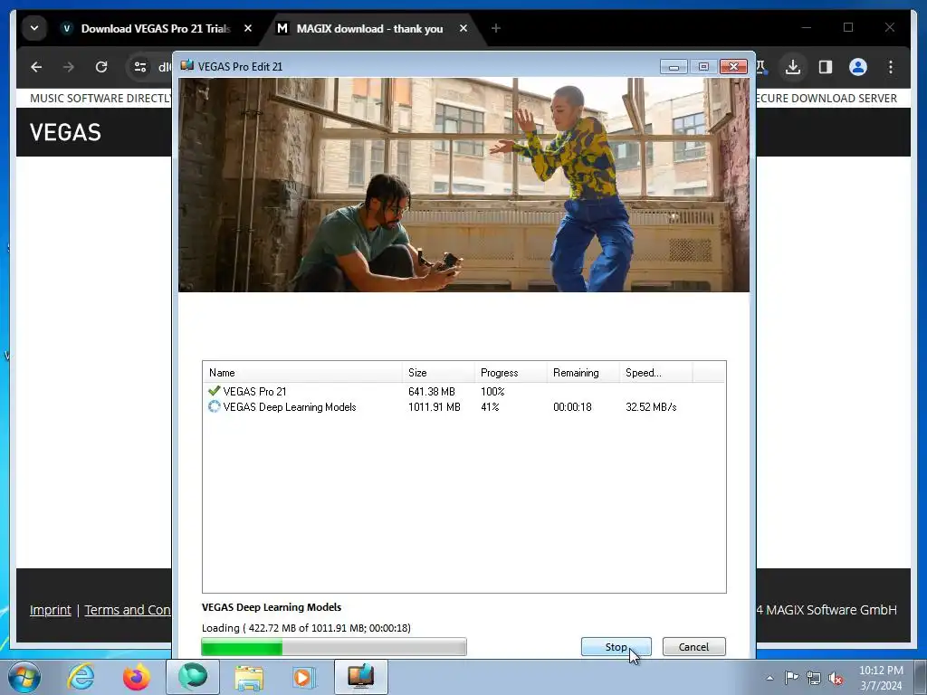Toggle the browser side panel icon
927x695 pixels.
826,67
